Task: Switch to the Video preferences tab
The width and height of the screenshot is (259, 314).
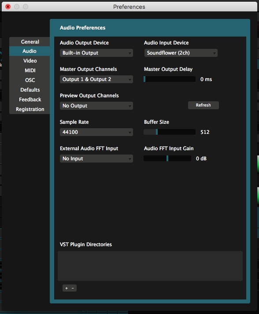Action: (30, 61)
